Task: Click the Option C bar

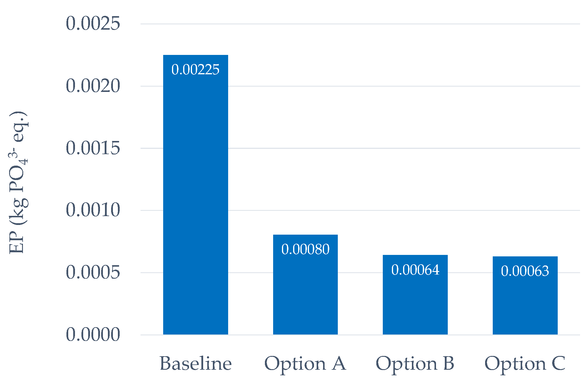Action: coord(525,295)
